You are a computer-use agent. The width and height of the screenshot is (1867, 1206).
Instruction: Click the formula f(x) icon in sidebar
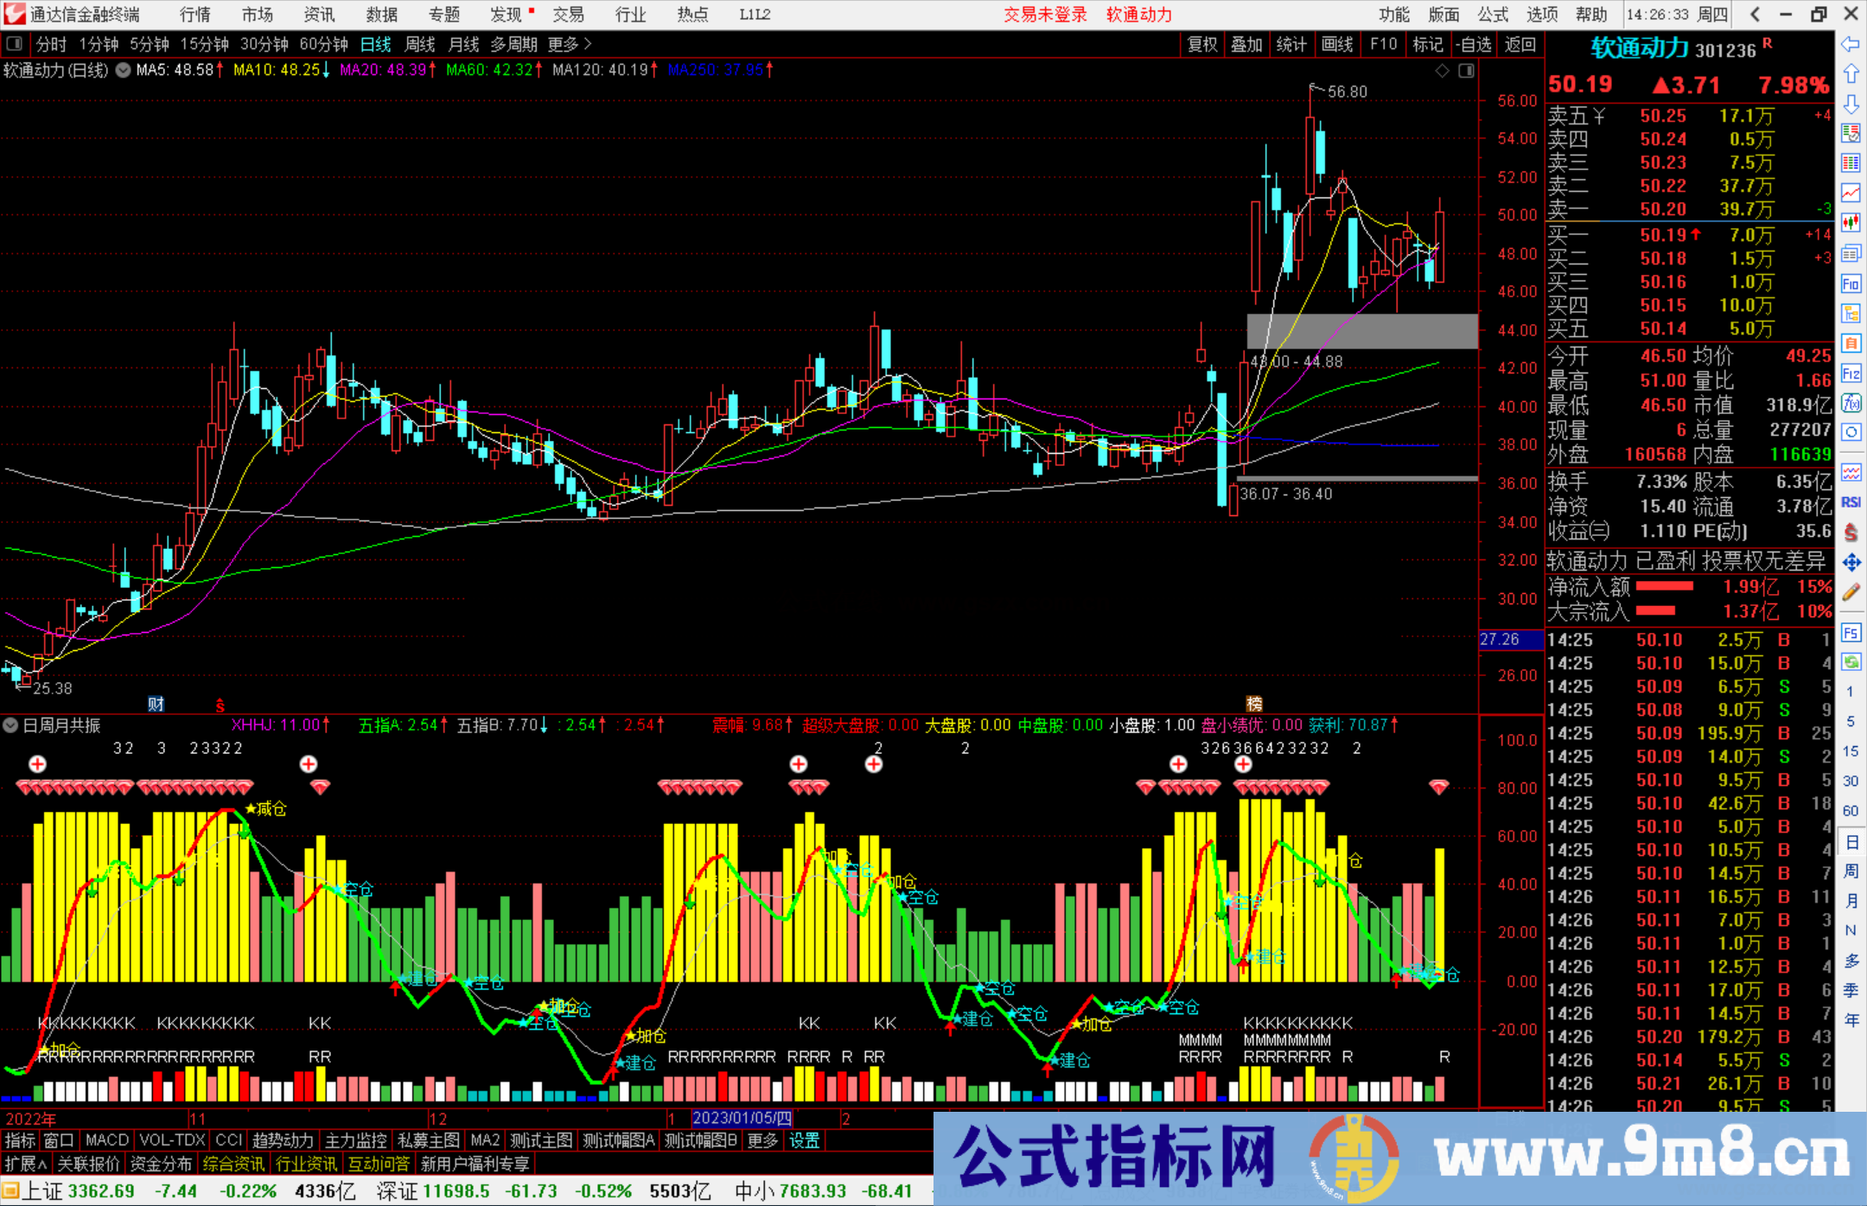(1851, 403)
